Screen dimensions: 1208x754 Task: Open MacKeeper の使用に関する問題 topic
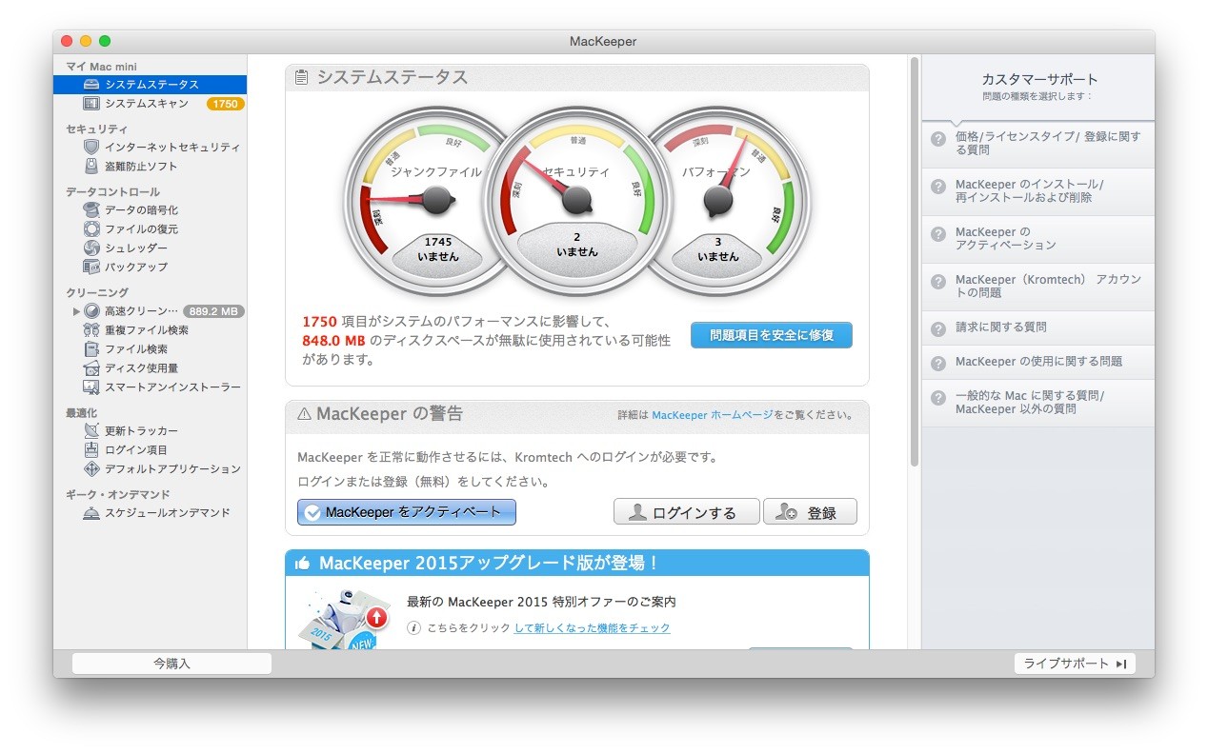(x=1038, y=362)
